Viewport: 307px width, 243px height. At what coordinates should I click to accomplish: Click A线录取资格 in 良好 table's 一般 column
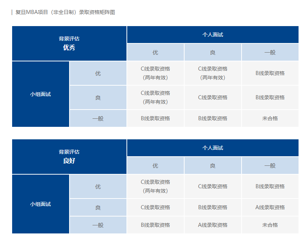tap(270, 207)
